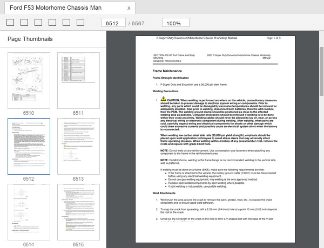Open page 6513 thumbnail
This screenshot has width=324, height=248.
[78, 146]
